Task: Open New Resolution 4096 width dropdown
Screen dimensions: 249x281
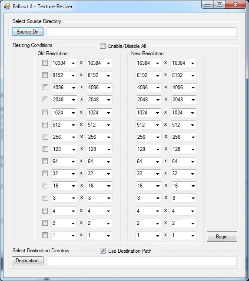Action: (149, 87)
